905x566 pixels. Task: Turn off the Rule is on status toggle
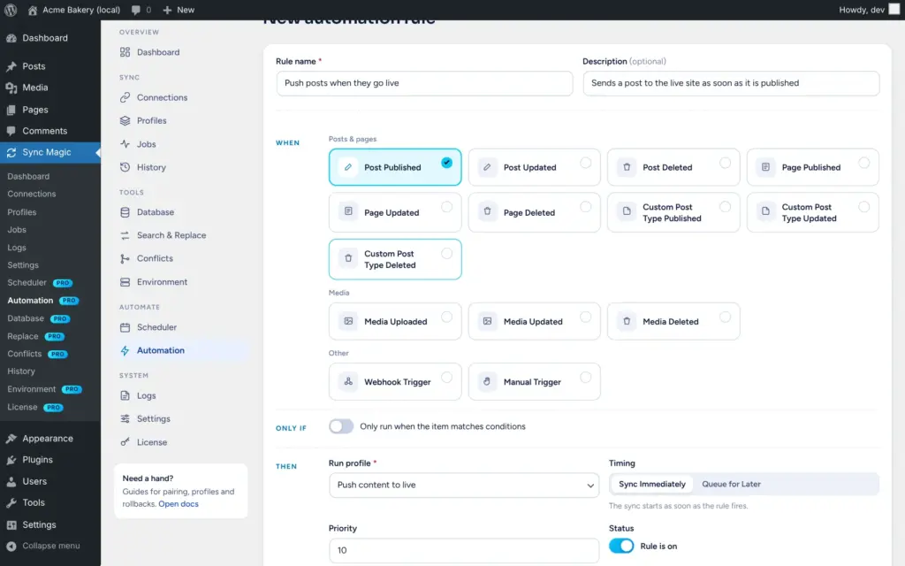click(621, 546)
